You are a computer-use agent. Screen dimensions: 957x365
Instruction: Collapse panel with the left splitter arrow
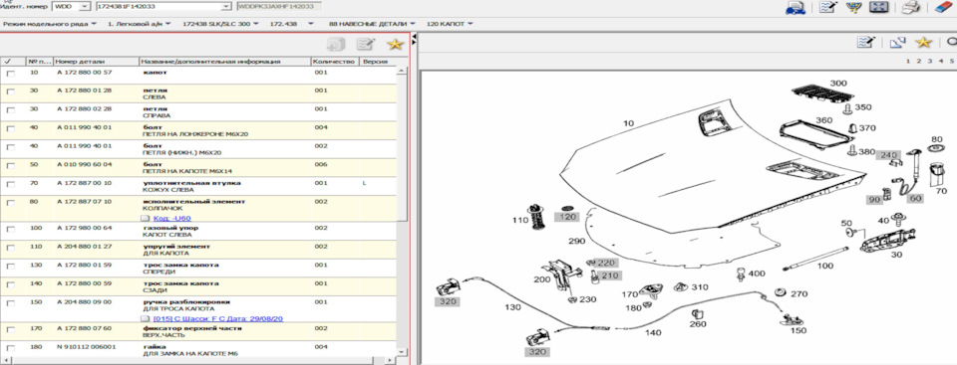click(414, 37)
